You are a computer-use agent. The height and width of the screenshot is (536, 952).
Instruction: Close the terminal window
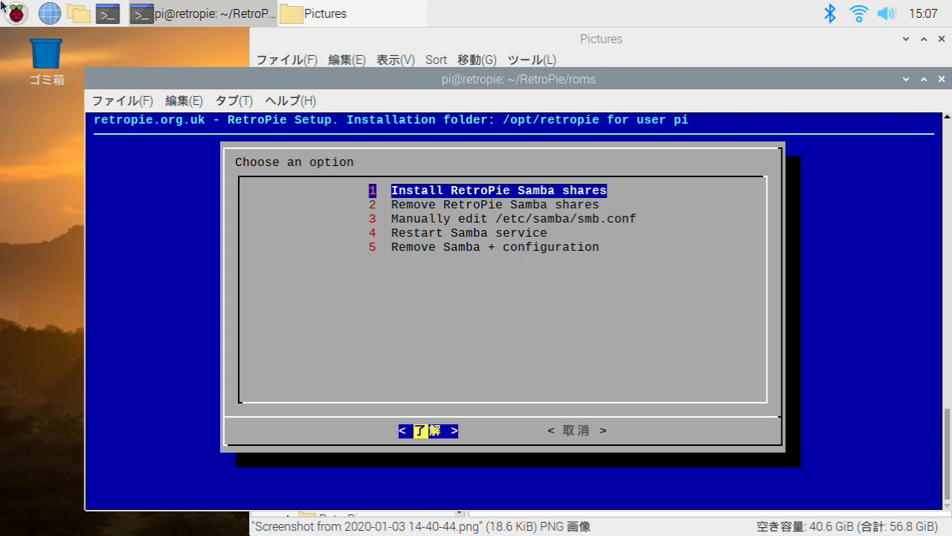click(x=942, y=79)
